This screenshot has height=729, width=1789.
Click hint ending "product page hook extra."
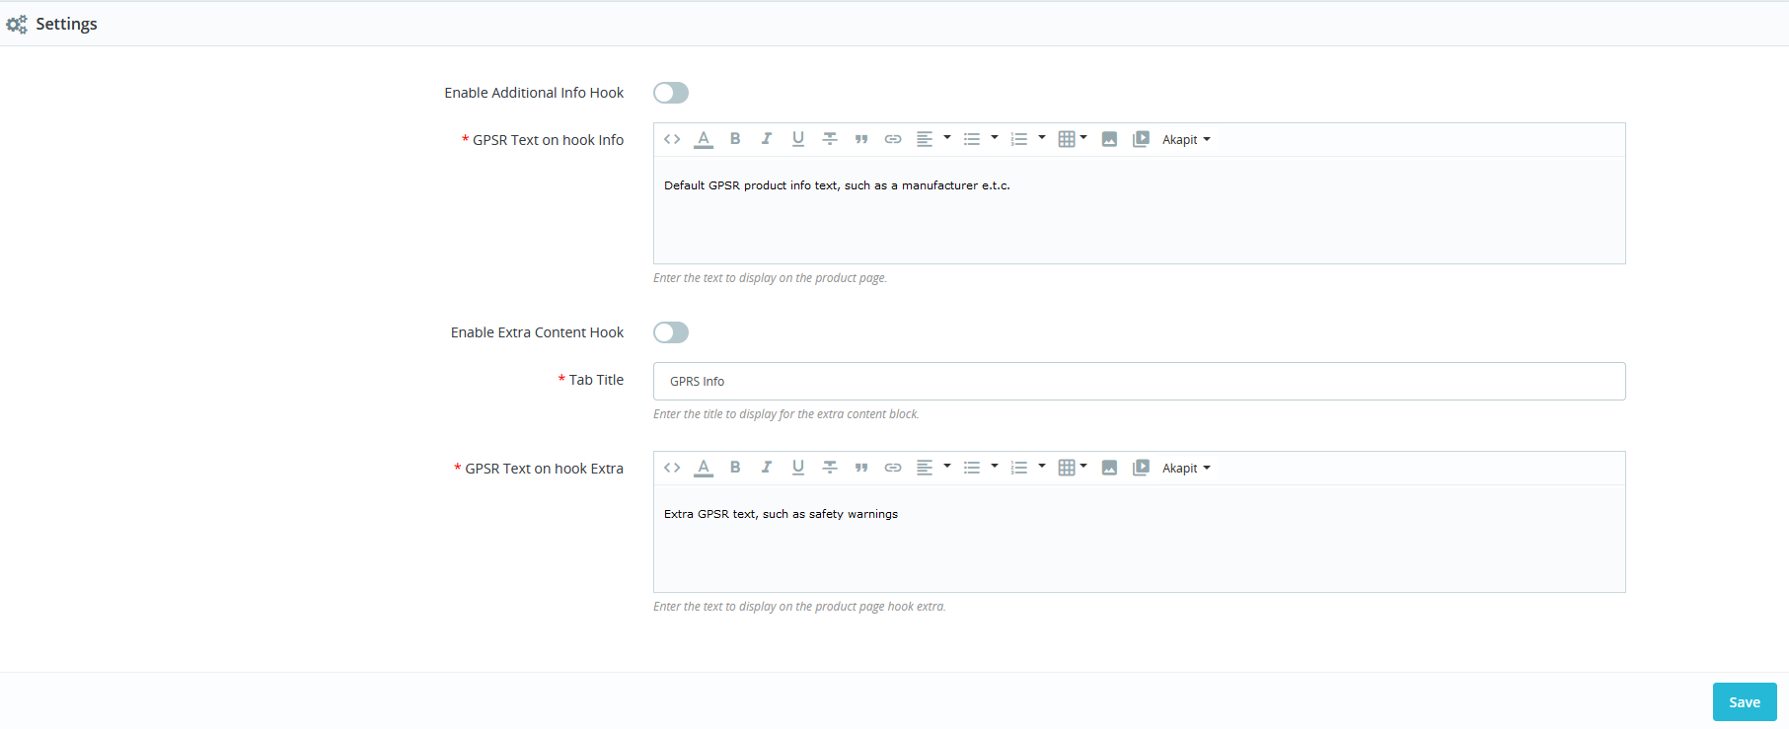pos(799,607)
